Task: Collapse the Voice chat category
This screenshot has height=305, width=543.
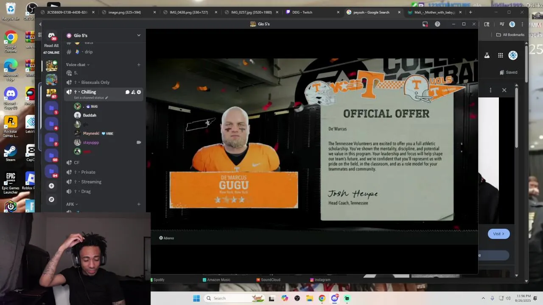Action: coord(78,65)
